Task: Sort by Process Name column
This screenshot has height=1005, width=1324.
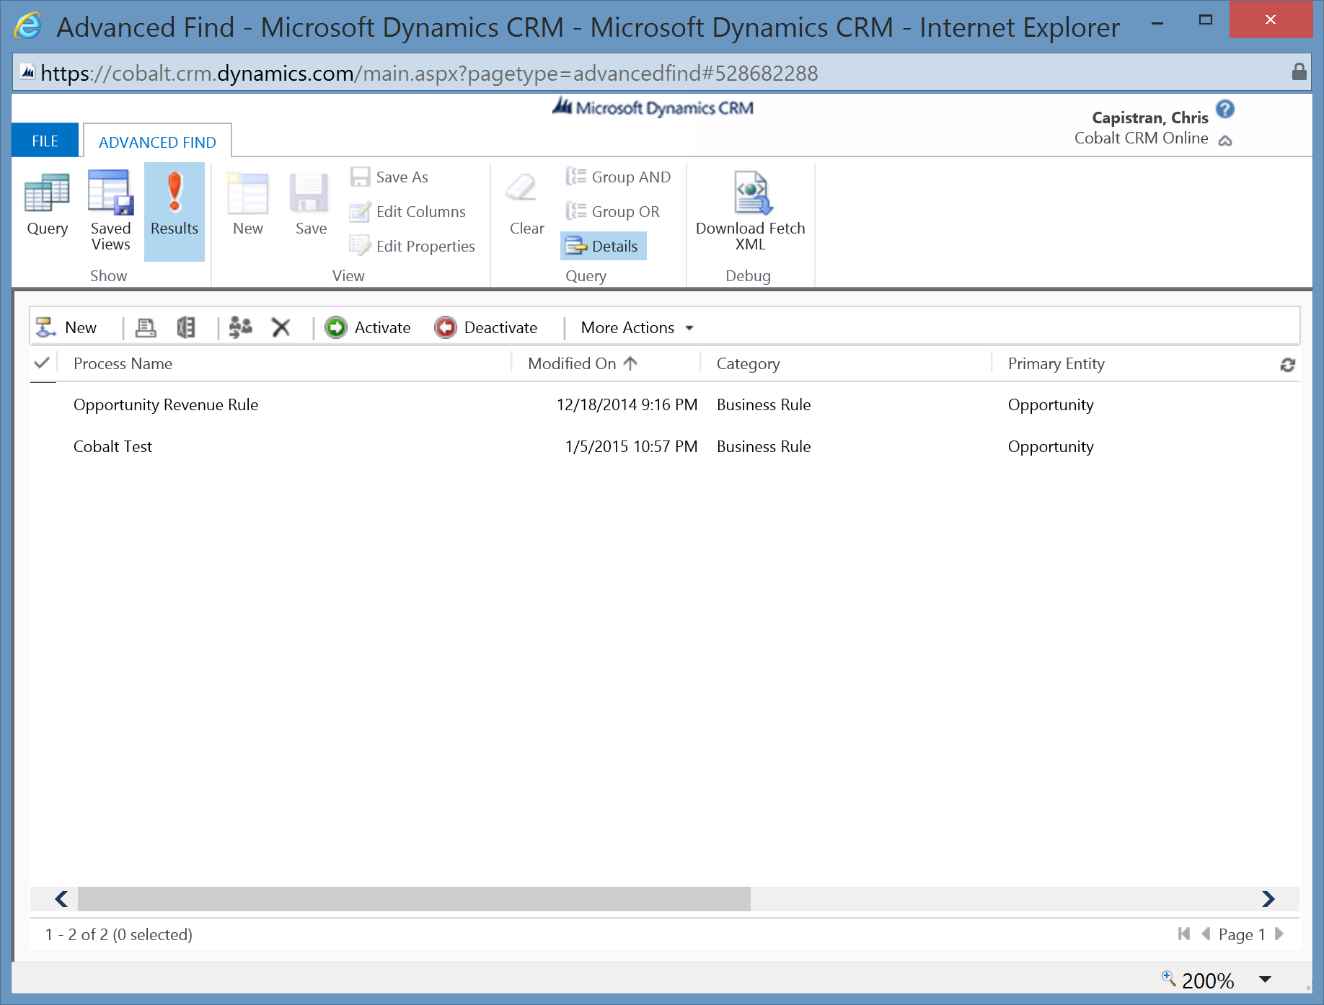Action: [123, 363]
